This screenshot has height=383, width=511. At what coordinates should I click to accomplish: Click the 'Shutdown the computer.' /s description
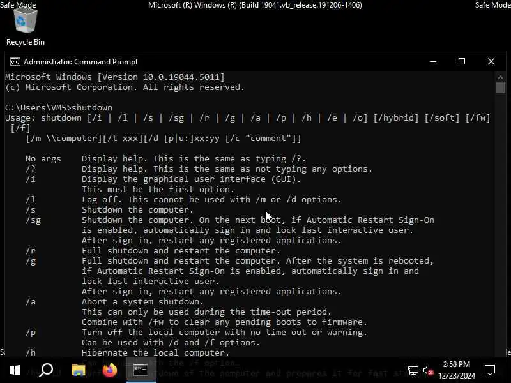coord(137,210)
